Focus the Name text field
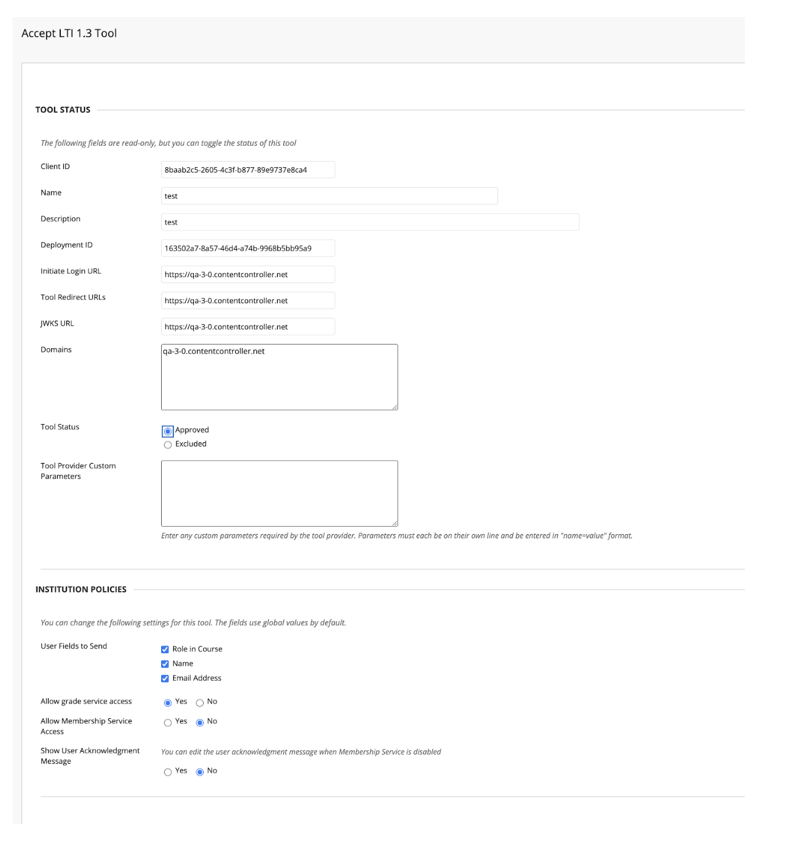The width and height of the screenshot is (805, 847). pyautogui.click(x=330, y=196)
